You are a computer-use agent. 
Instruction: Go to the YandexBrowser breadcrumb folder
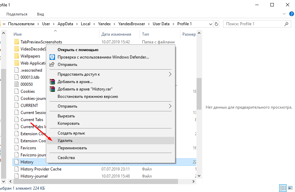(x=132, y=24)
